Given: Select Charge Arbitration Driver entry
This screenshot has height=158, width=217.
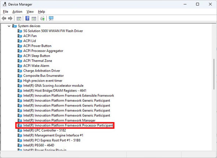Looking at the screenshot, I should tap(42, 71).
